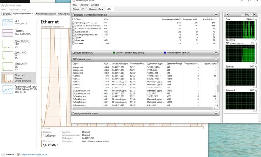Image resolution: width=261 pixels, height=157 pixels.
Task: Switch to the Диск tab in Resource Monitor
Action: tap(101, 9)
